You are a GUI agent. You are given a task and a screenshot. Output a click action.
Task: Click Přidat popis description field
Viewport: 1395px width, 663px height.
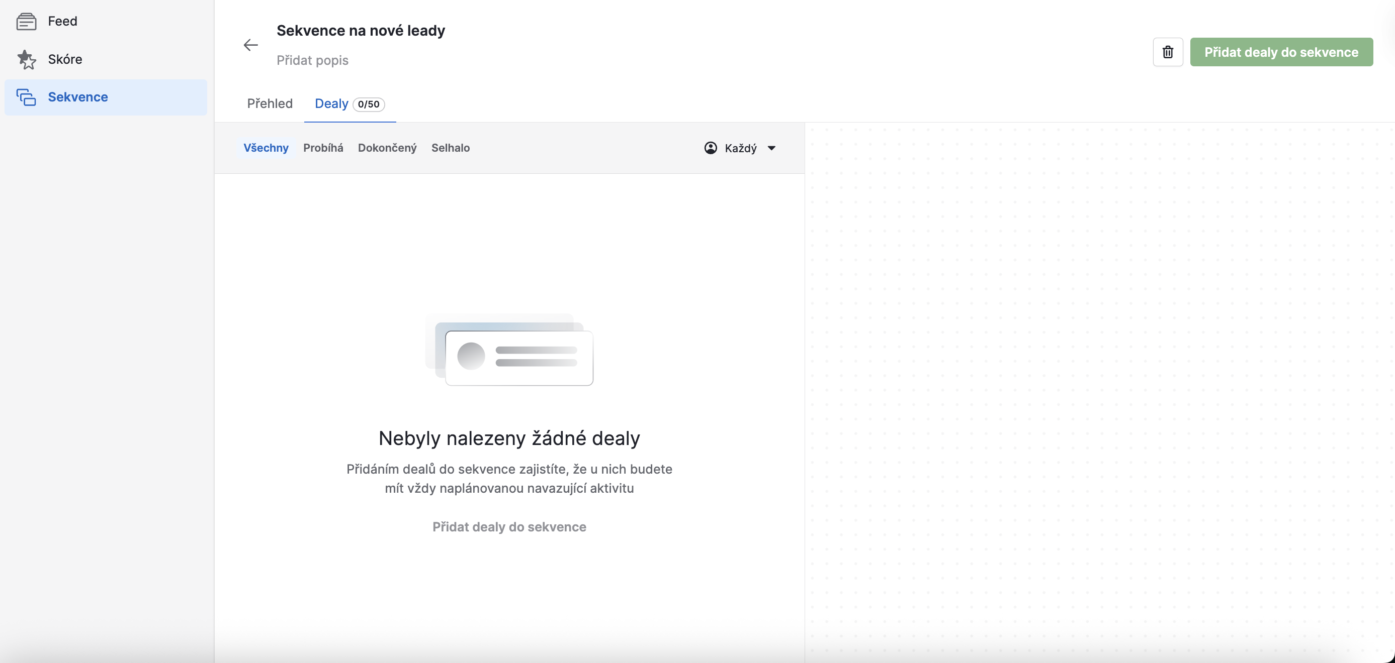pyautogui.click(x=312, y=61)
